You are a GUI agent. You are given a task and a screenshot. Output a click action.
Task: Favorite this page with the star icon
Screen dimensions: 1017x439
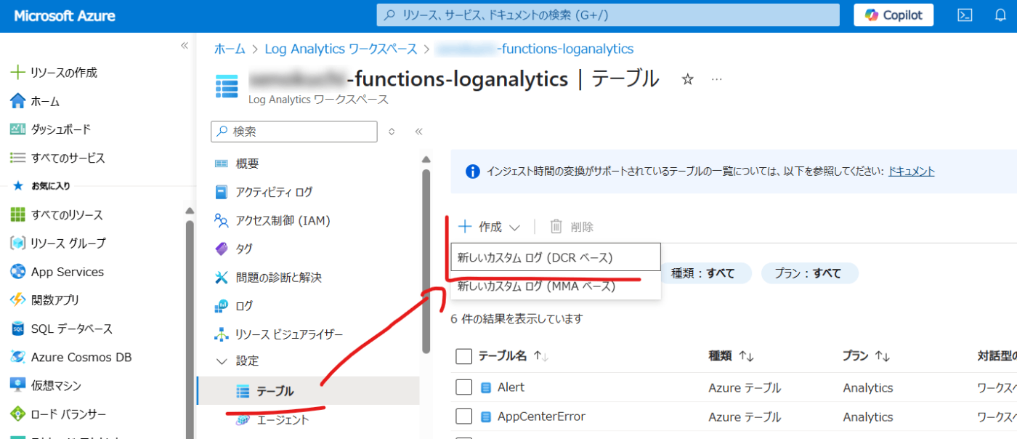688,79
